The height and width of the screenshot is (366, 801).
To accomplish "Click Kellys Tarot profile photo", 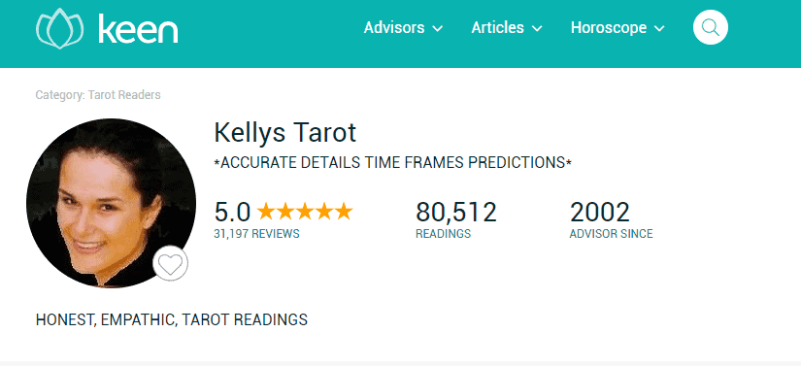I will 111,203.
